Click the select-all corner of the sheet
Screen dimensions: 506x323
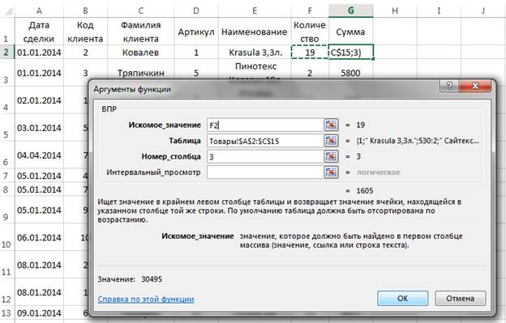pos(7,11)
